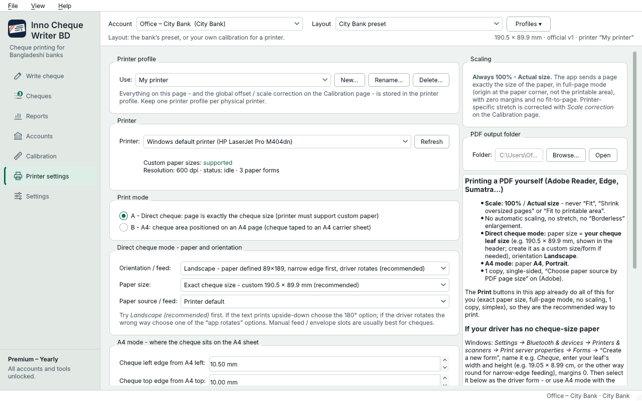This screenshot has height=401, width=642.
Task: Decrease Cheque left edge value with down arrow
Action: pyautogui.click(x=445, y=367)
